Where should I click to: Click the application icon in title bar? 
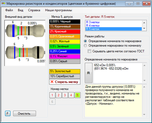[x=3, y=4]
